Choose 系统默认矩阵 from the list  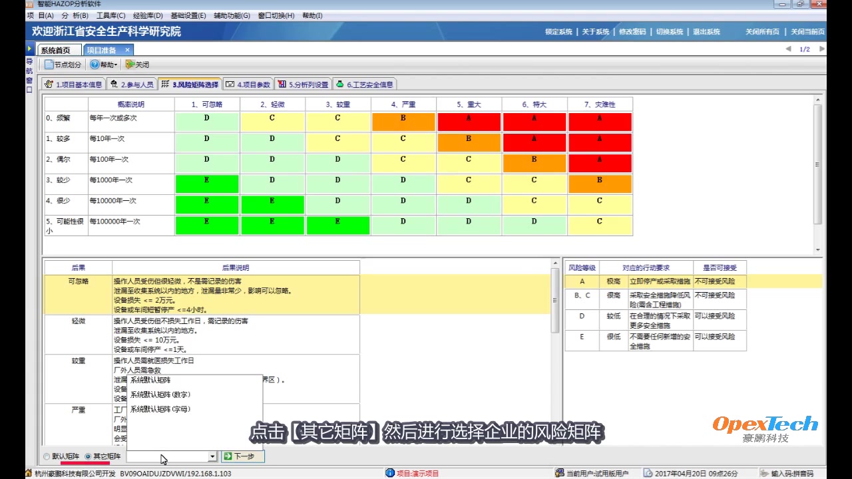150,381
